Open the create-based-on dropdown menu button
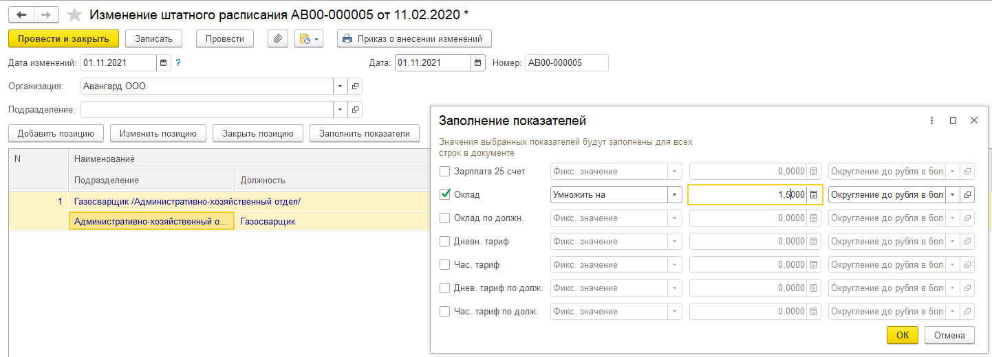 308,39
